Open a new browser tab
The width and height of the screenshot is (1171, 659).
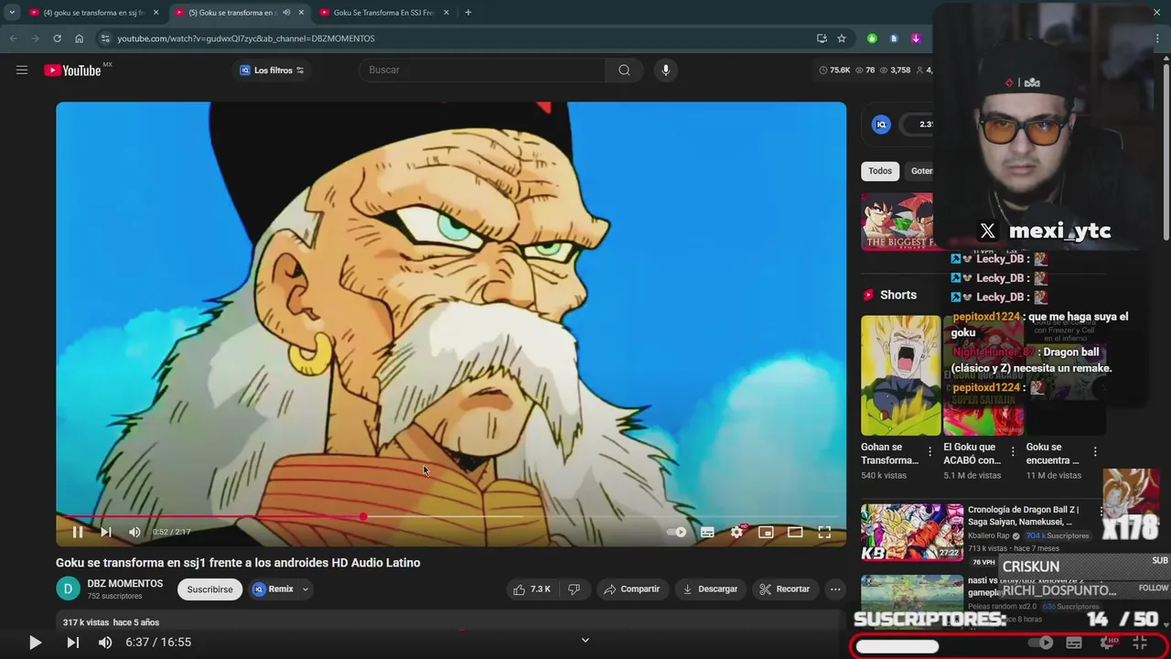[467, 13]
